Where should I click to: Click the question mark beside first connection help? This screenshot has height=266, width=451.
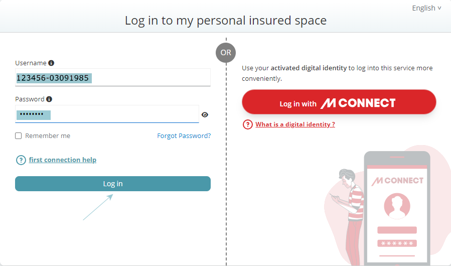coord(21,160)
